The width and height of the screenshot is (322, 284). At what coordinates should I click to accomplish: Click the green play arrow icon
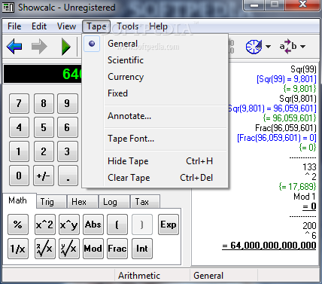66,47
